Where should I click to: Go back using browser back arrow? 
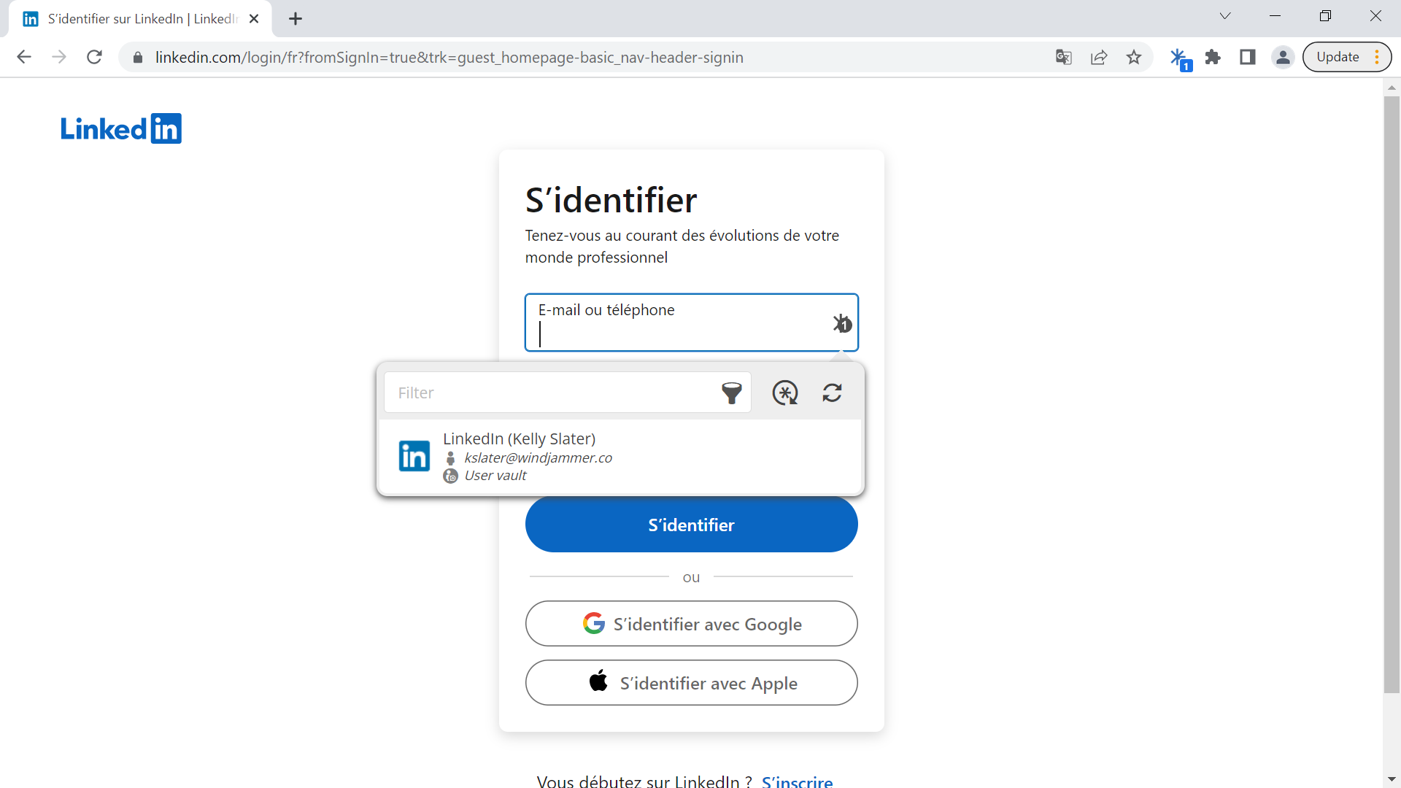pos(24,57)
